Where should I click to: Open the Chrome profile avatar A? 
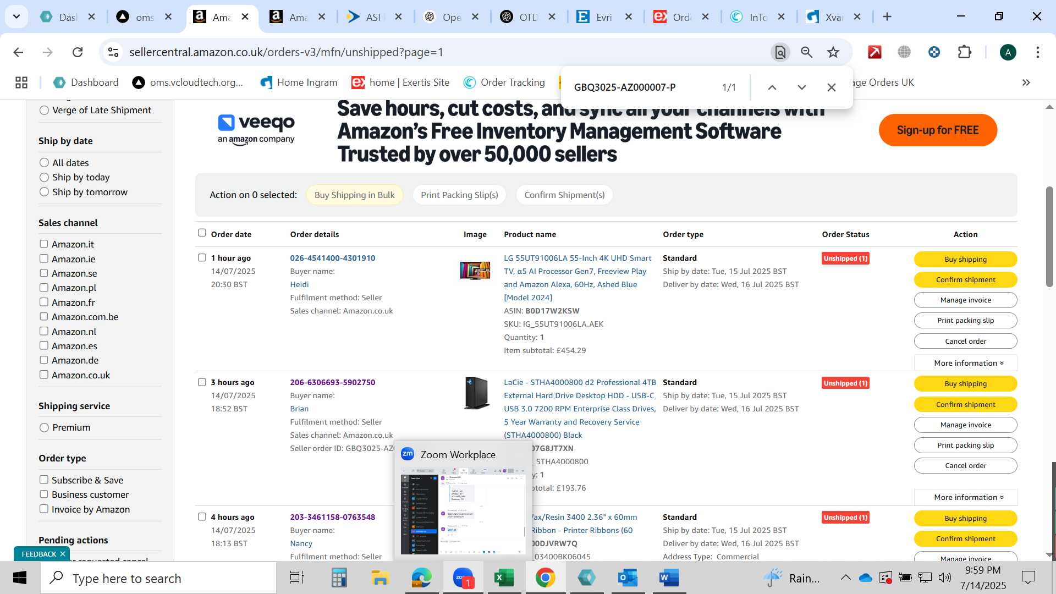[x=1008, y=52]
